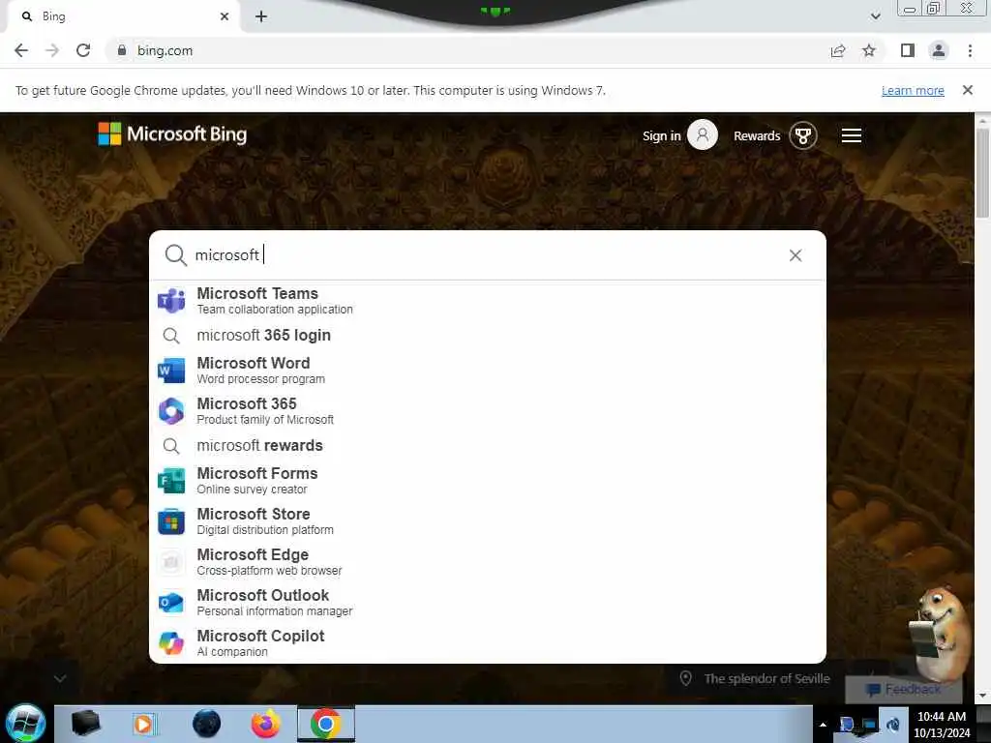Open the Bing hamburger menu
This screenshot has width=991, height=743.
852,135
